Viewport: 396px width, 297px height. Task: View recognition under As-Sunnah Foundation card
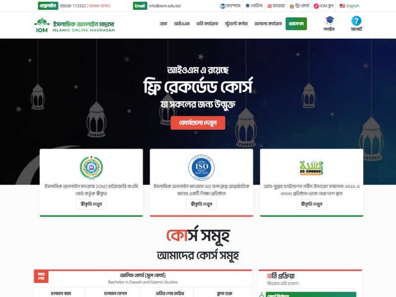point(311,204)
